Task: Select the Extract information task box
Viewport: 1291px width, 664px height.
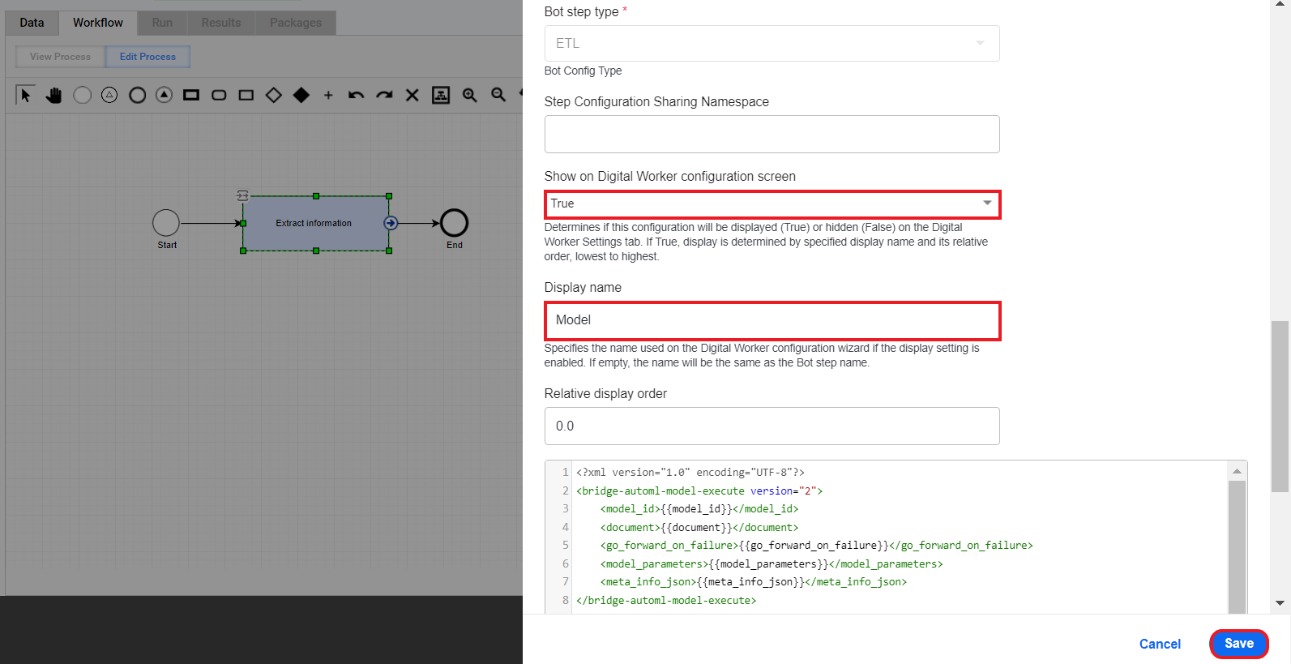Action: pos(314,223)
